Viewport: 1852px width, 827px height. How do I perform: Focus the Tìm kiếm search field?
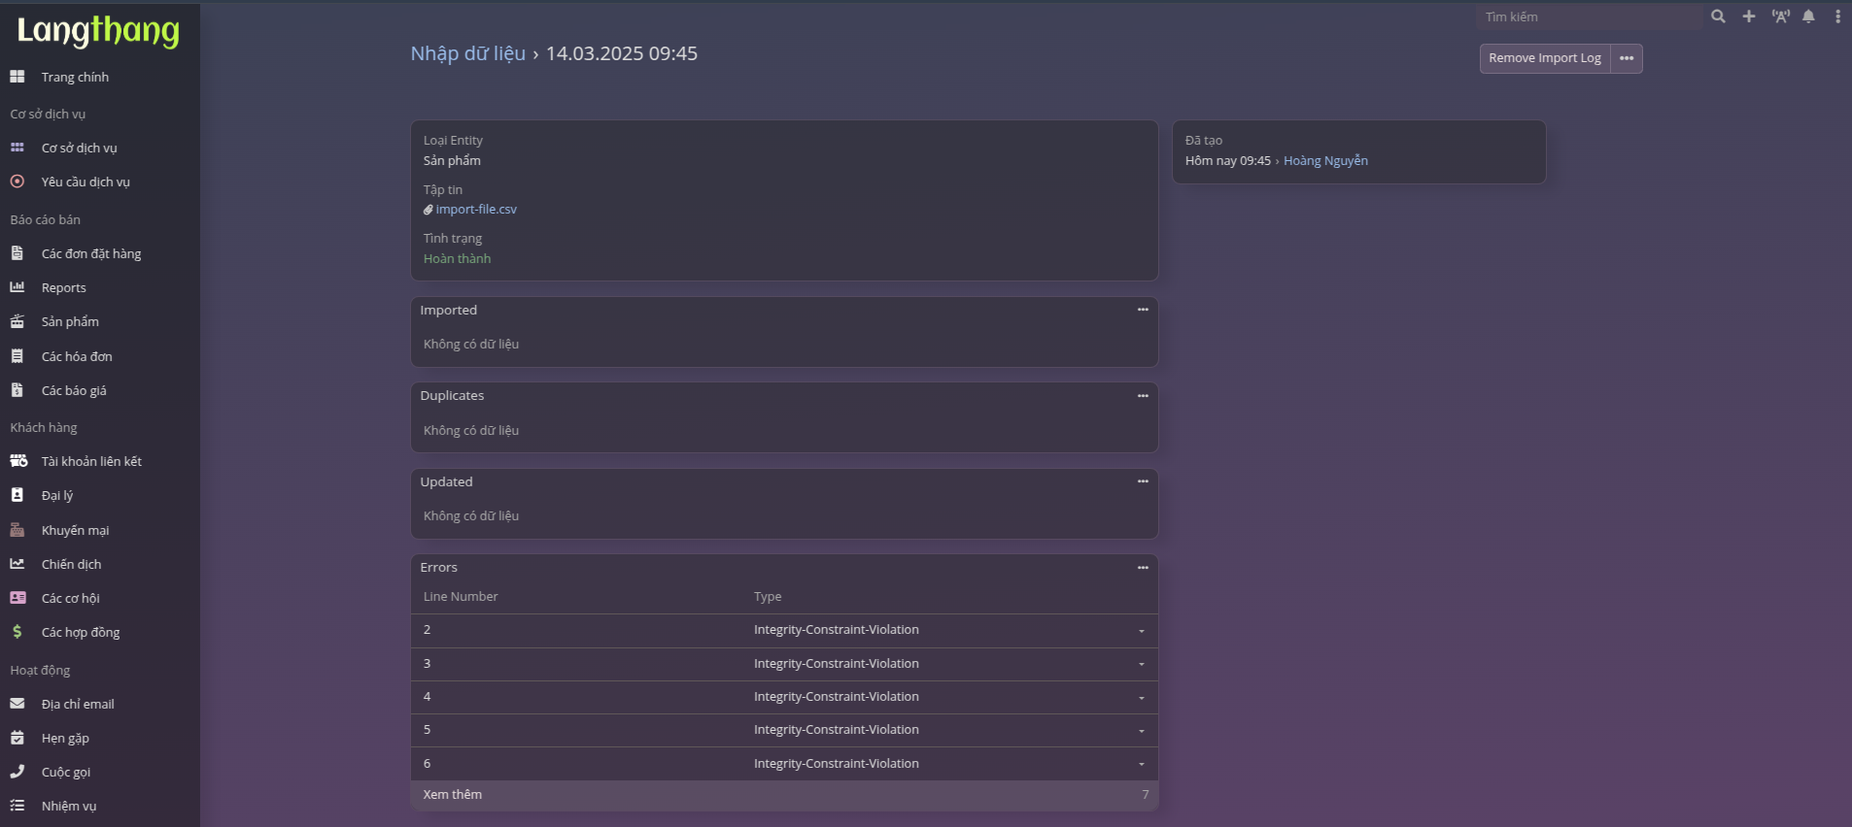(x=1589, y=17)
